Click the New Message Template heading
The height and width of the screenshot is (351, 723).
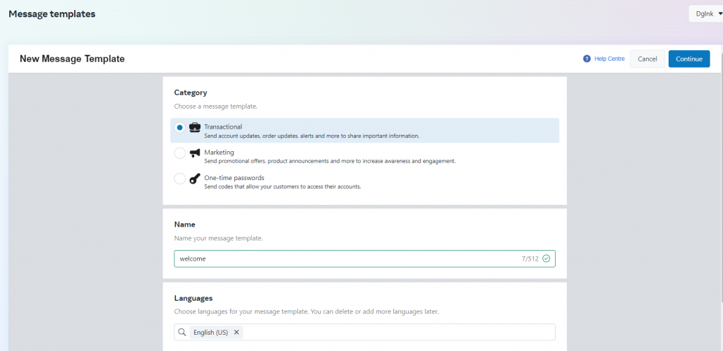tap(72, 59)
